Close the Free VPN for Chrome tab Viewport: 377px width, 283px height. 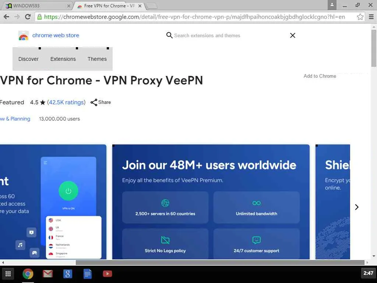pyautogui.click(x=140, y=6)
